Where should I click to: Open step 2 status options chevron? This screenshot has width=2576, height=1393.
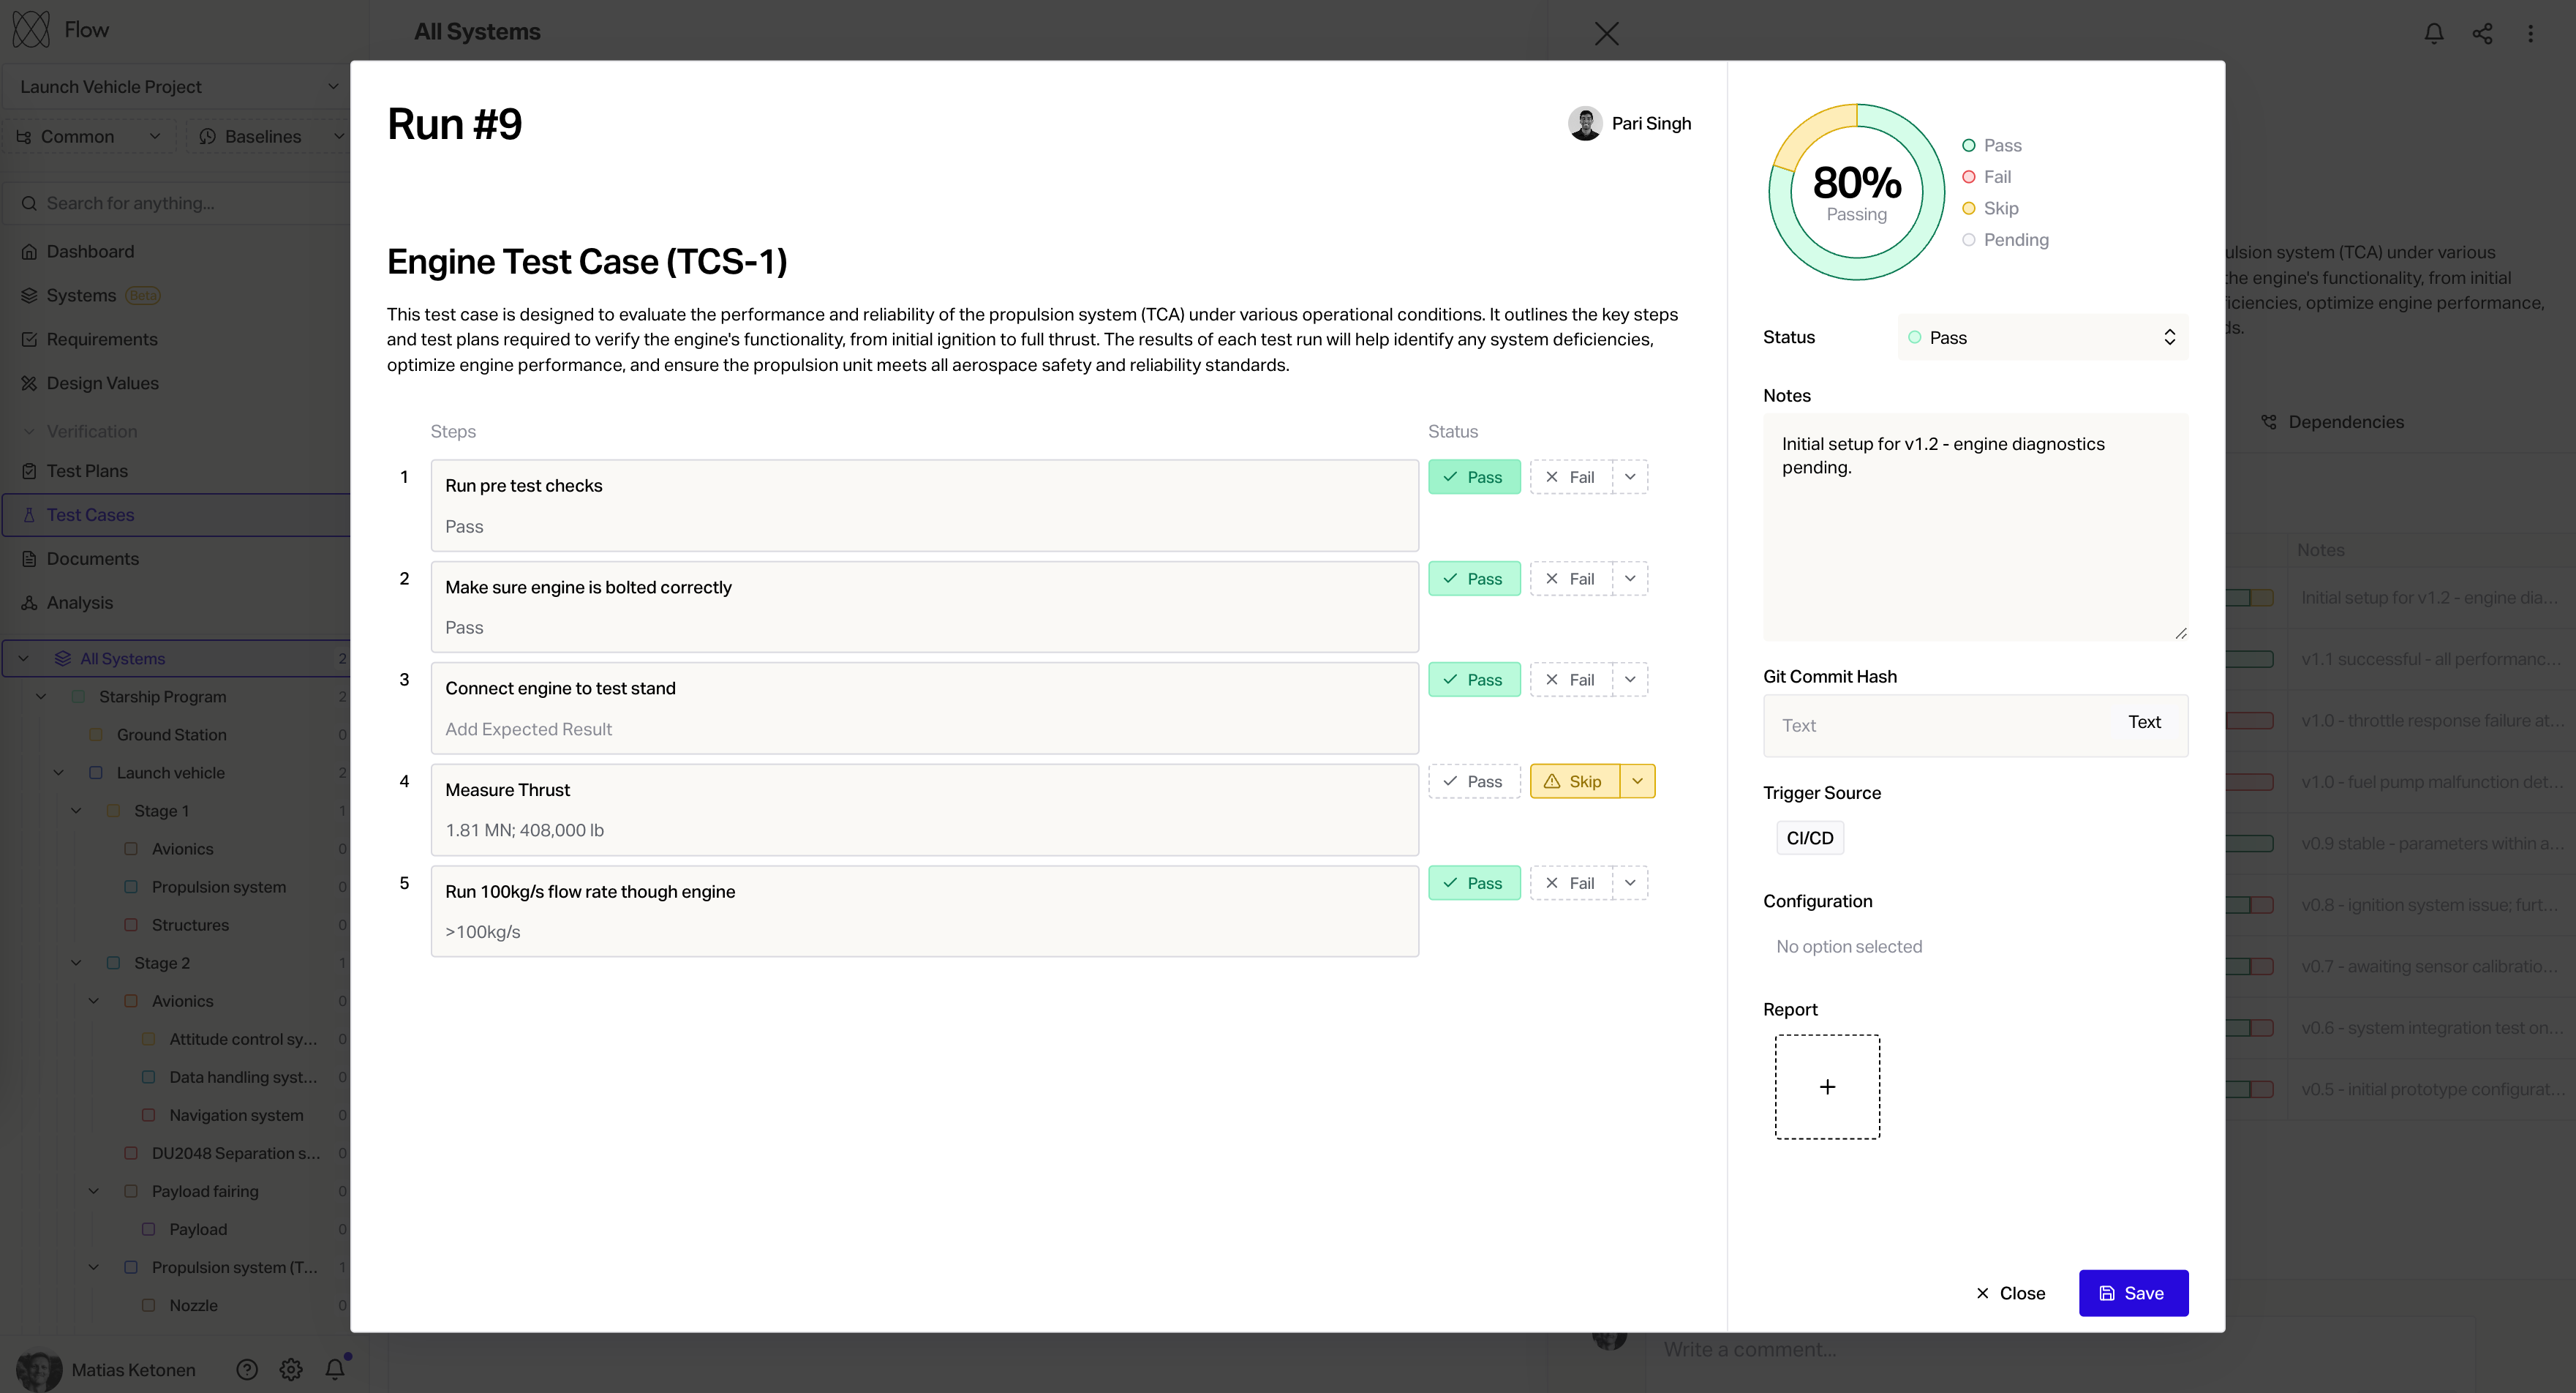click(x=1630, y=578)
